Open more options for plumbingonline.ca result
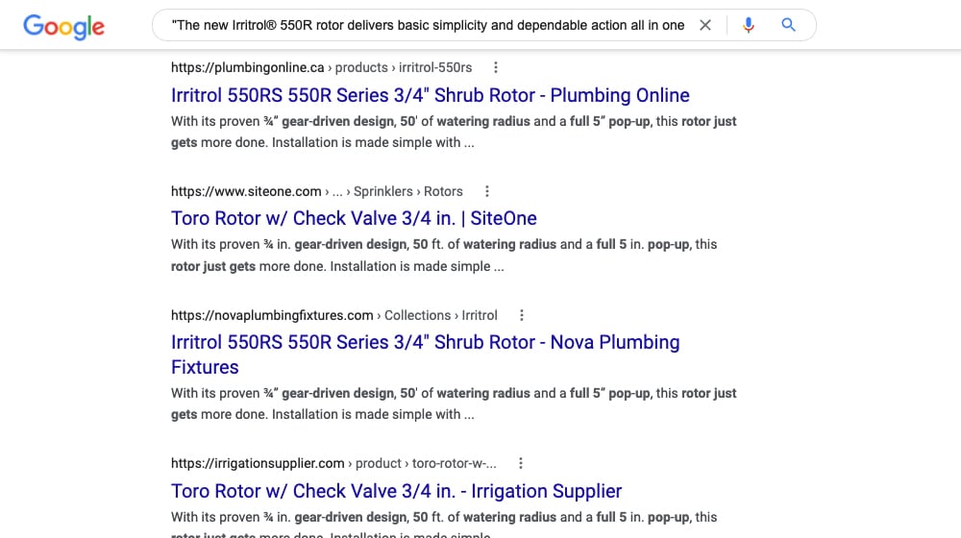 pyautogui.click(x=496, y=67)
